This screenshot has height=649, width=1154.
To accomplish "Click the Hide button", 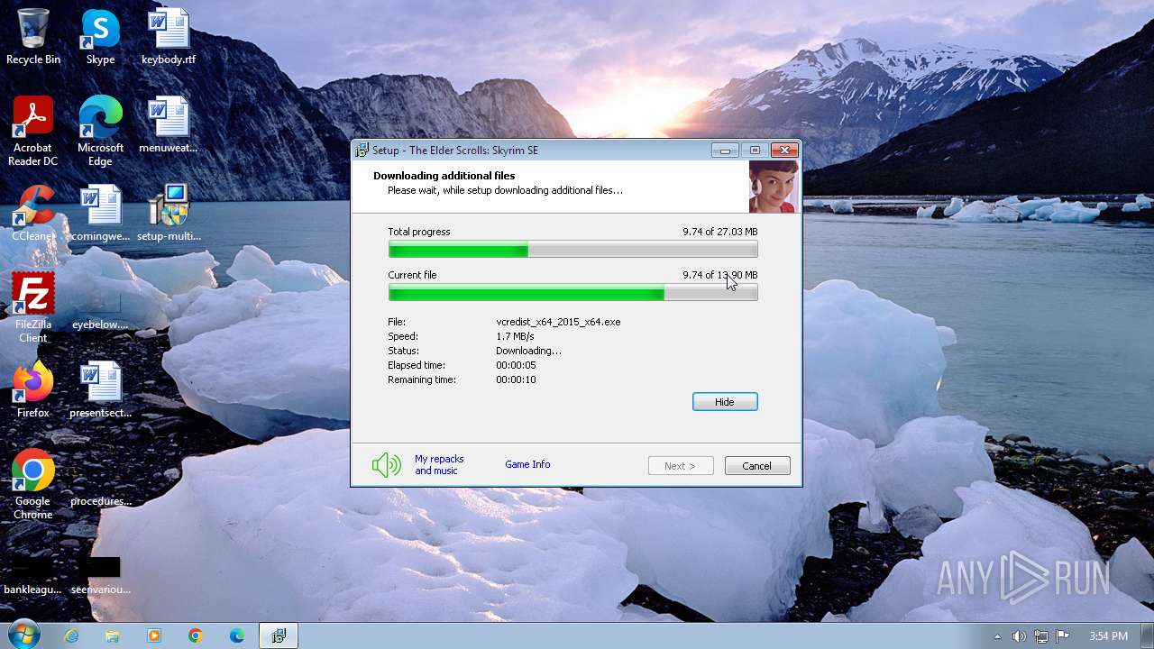I will pos(725,402).
